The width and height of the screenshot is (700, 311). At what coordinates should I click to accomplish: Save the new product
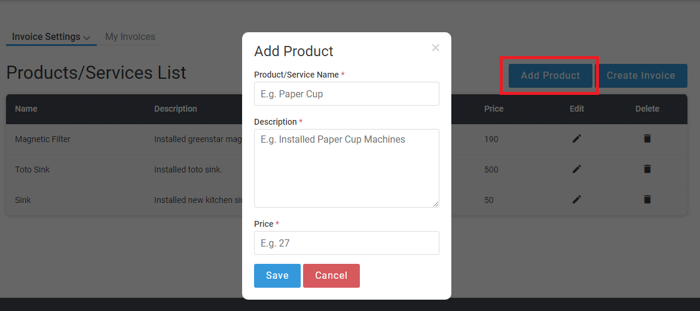(x=277, y=276)
